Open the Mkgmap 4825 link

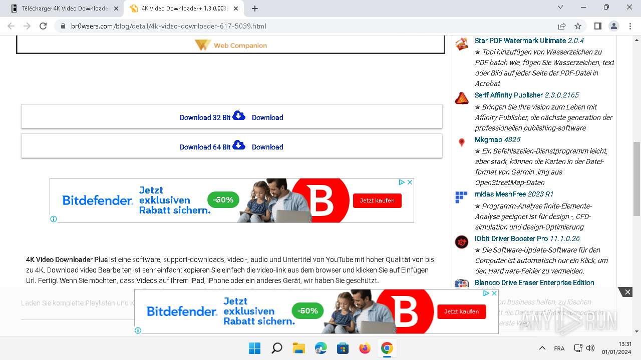click(x=497, y=139)
